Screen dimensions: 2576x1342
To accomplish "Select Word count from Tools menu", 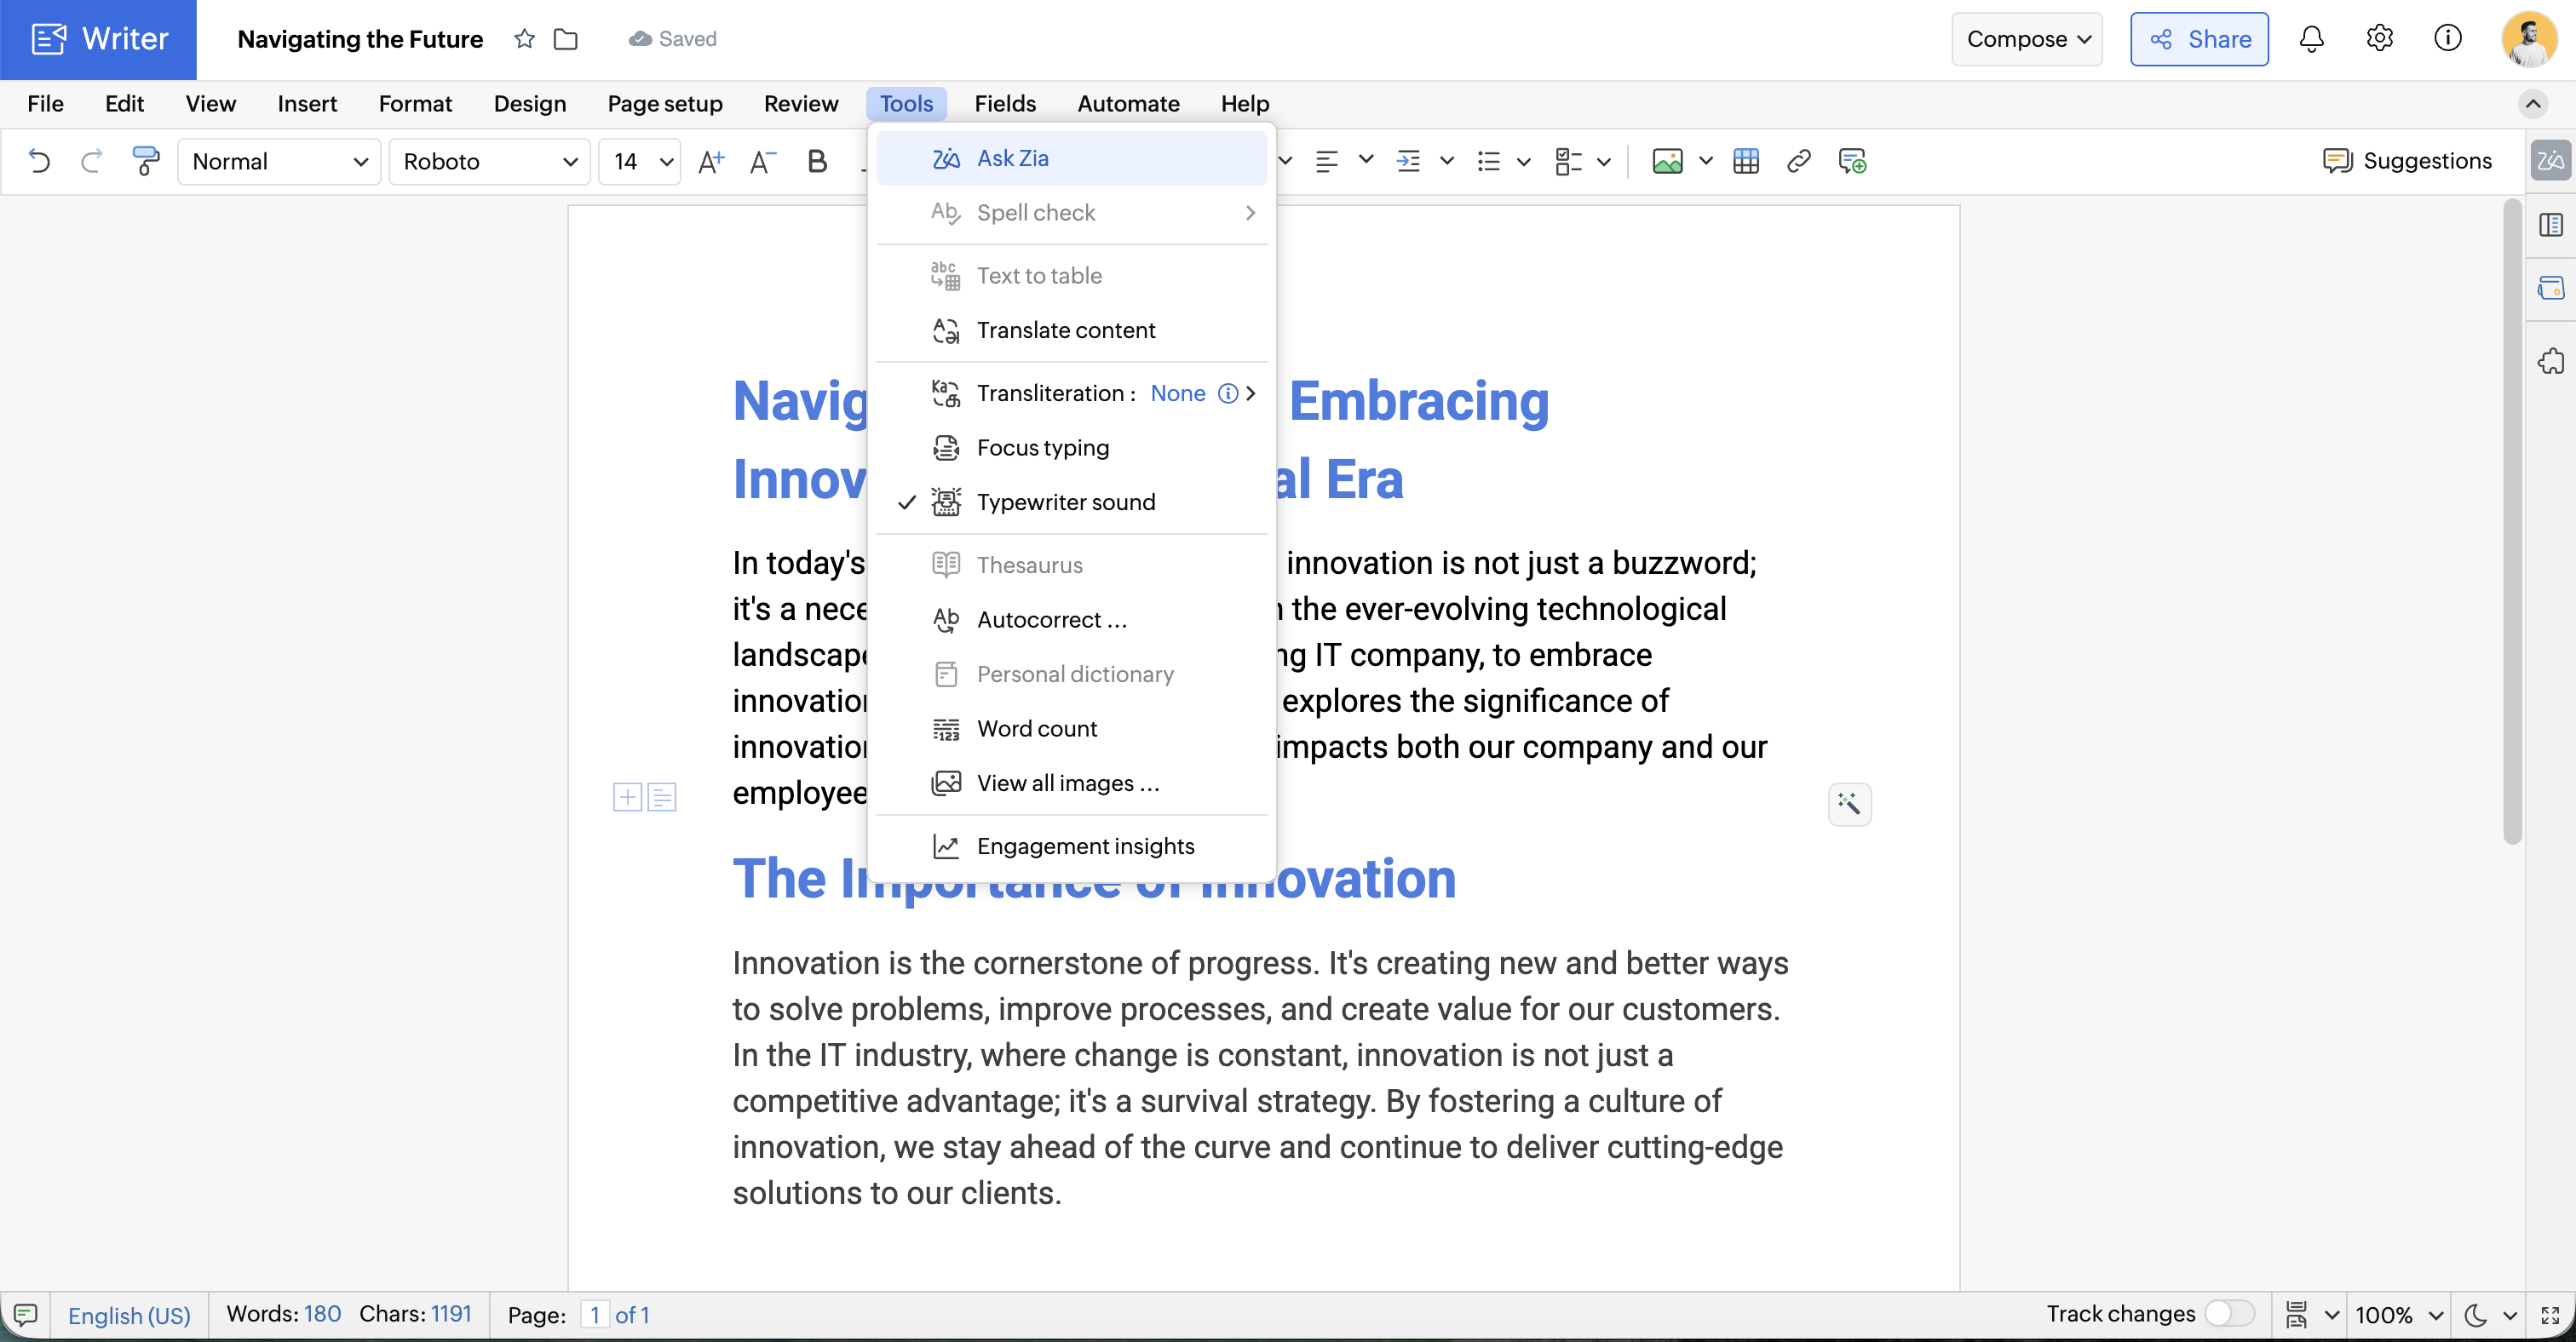I will pyautogui.click(x=1037, y=728).
